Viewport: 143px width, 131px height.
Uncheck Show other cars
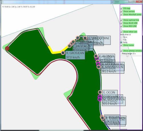(x=122, y=32)
